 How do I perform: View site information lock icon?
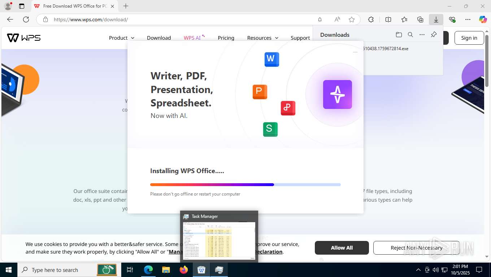point(45,19)
